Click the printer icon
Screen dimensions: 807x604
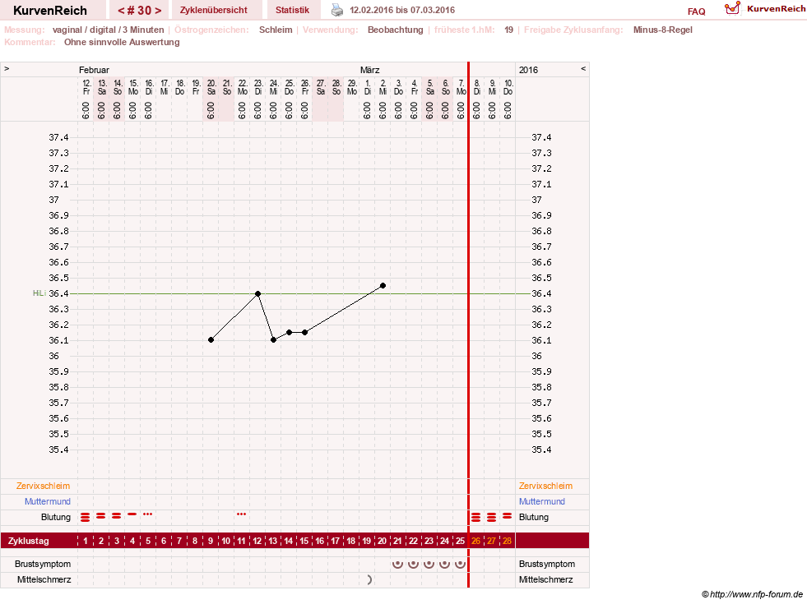pyautogui.click(x=336, y=10)
